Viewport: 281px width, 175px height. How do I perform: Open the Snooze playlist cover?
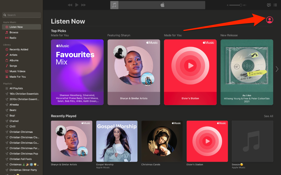[252, 141]
